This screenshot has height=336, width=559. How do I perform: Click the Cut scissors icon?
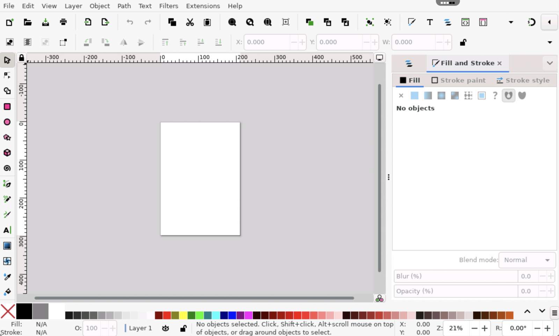[x=190, y=22]
